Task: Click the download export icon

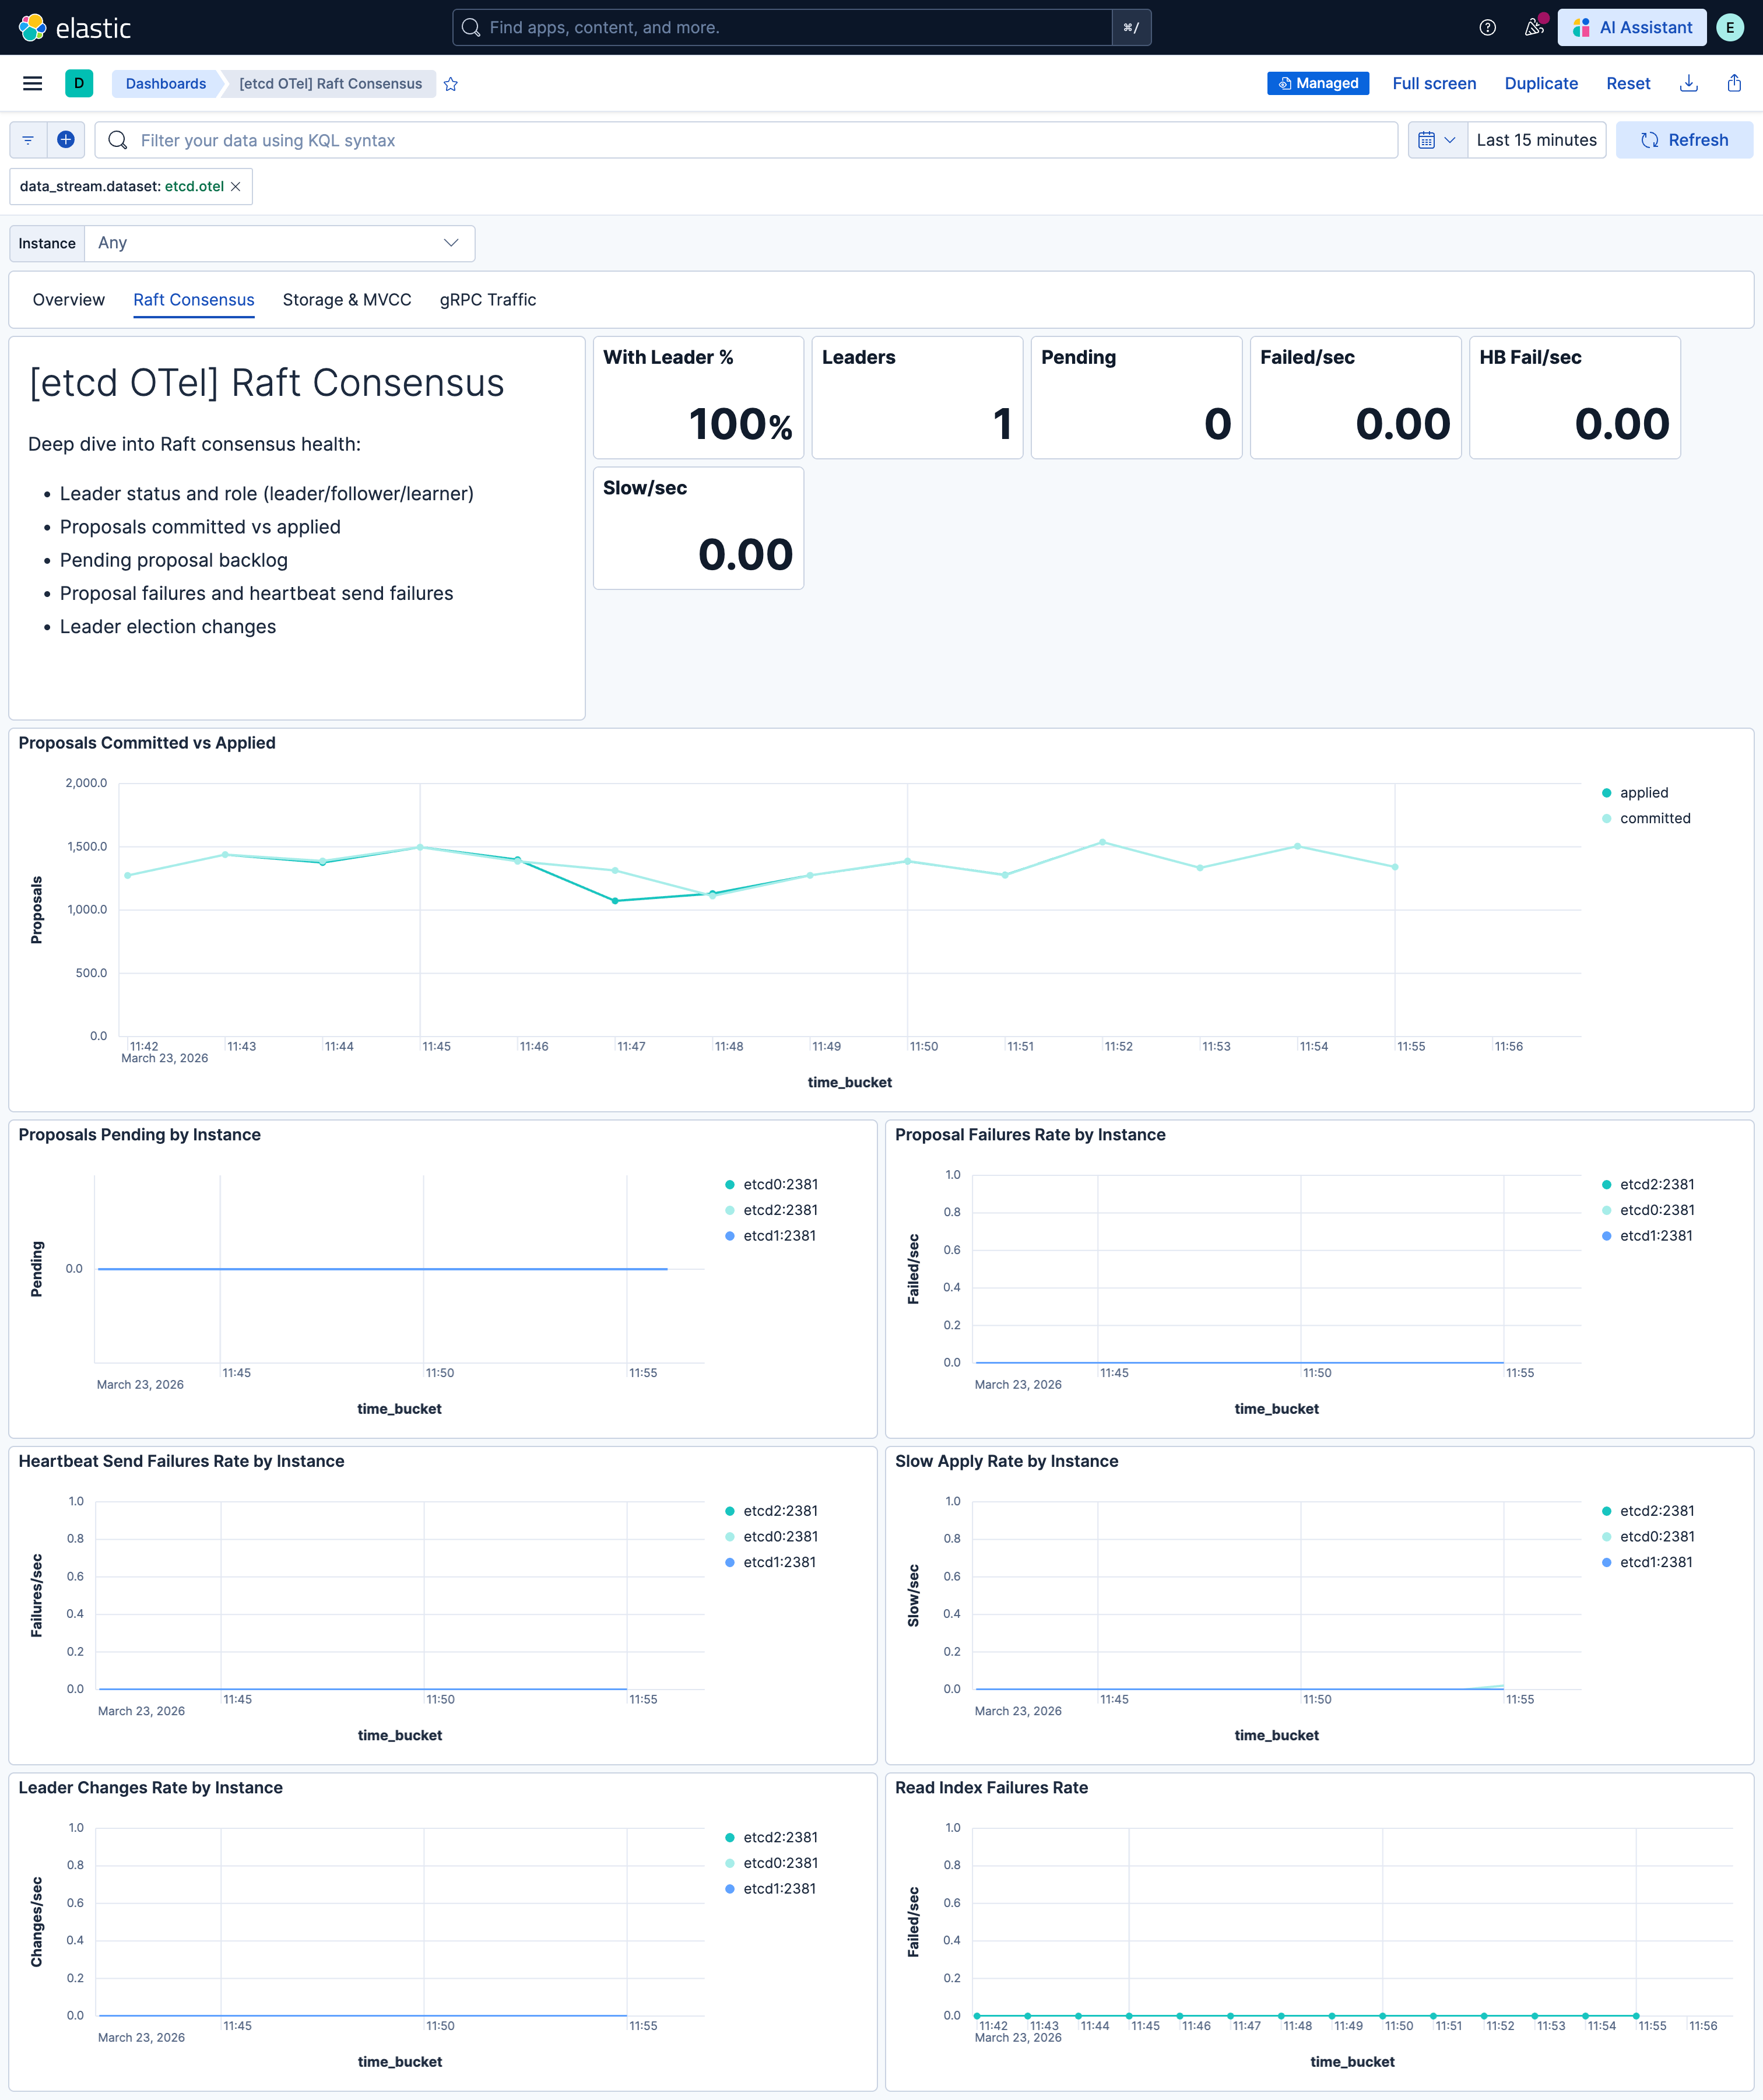Action: (1689, 84)
